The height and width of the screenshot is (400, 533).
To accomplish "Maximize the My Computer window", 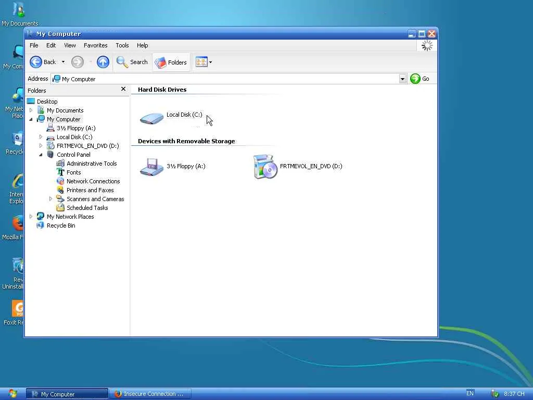I will [422, 34].
